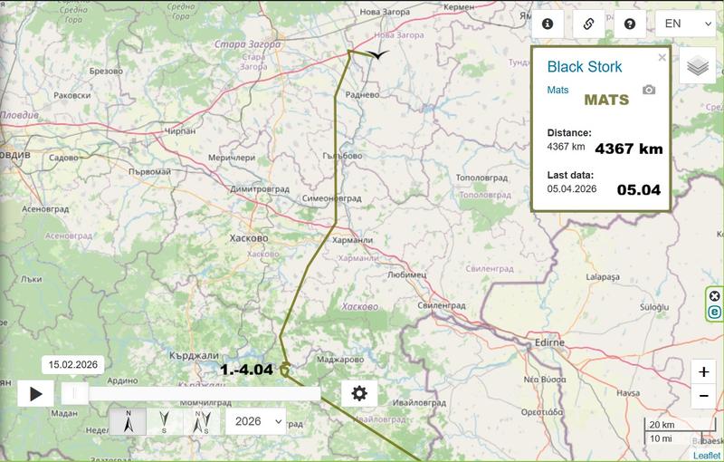Select both migration directions button
This screenshot has height=462, width=724.
202,421
